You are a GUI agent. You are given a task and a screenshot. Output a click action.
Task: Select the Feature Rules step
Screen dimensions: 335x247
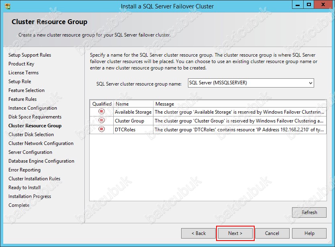point(22,99)
